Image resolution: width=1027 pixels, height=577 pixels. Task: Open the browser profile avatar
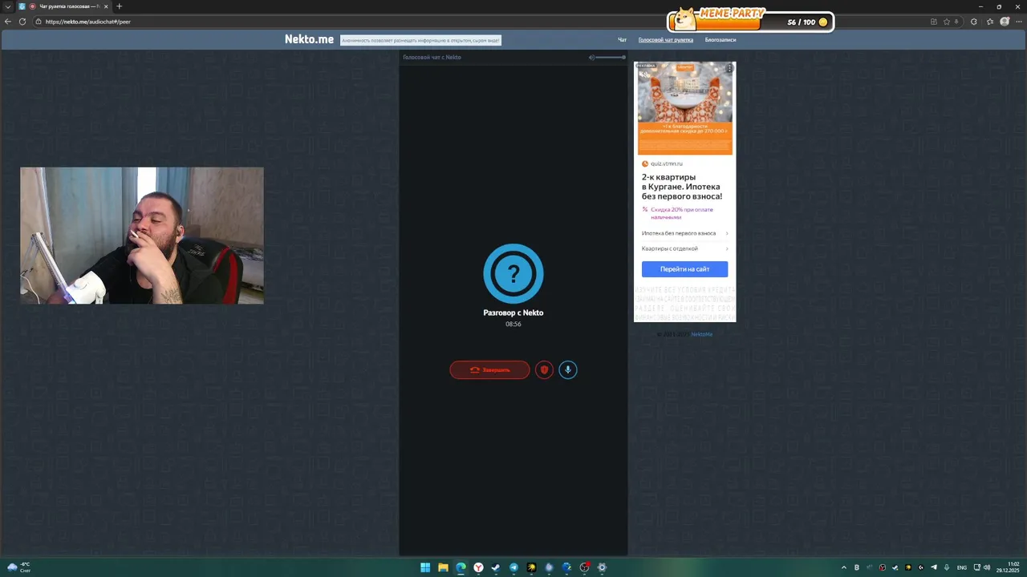pos(1005,22)
